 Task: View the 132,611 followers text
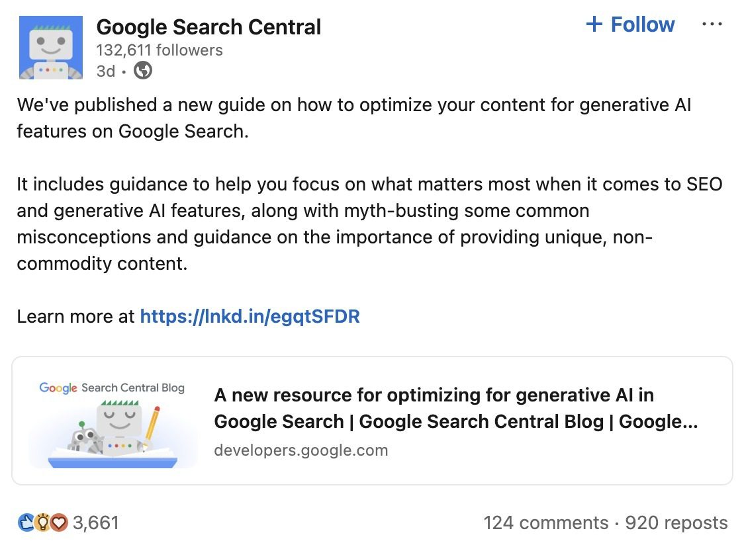[x=160, y=50]
